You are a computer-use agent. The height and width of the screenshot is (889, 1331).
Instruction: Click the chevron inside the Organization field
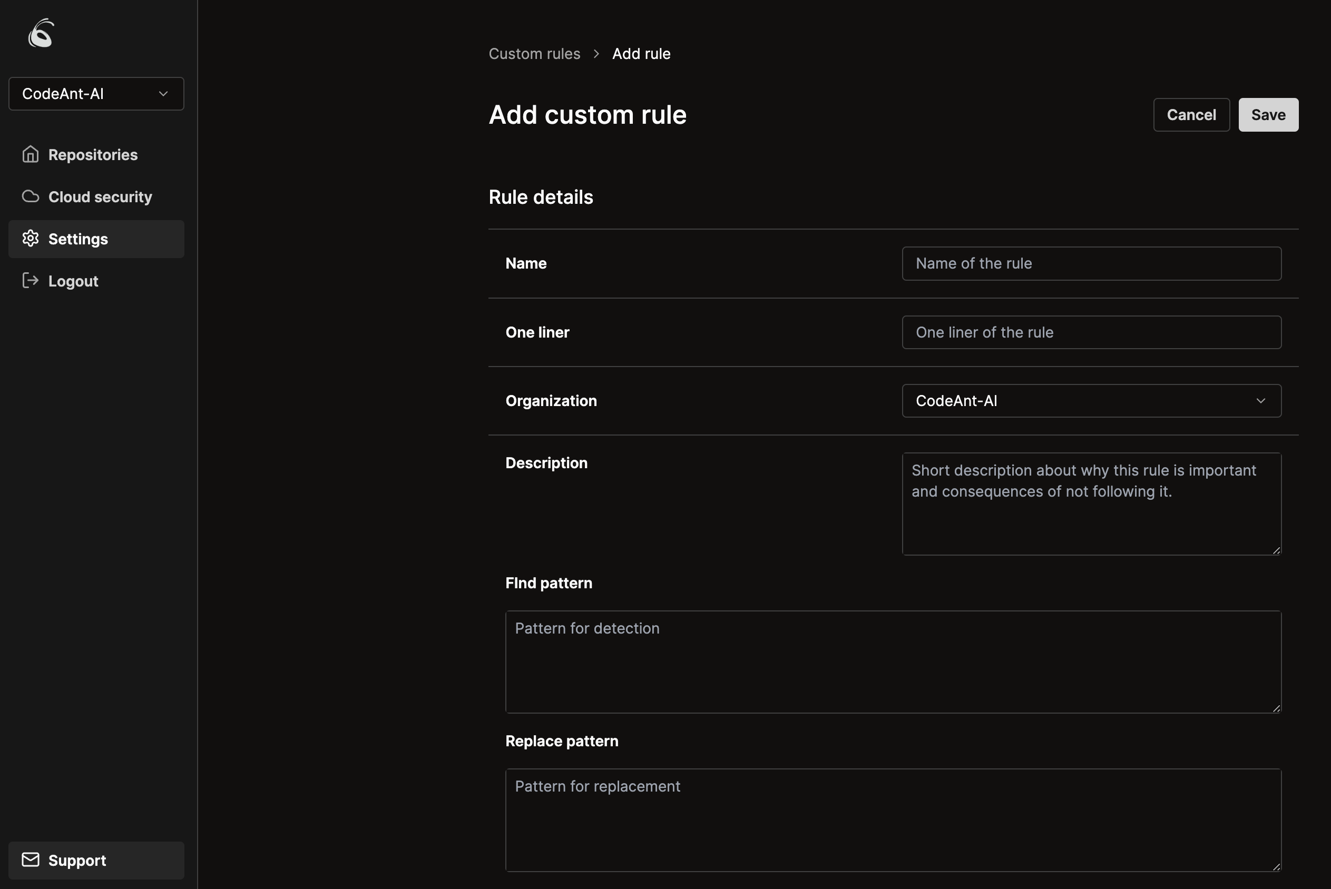click(1261, 401)
